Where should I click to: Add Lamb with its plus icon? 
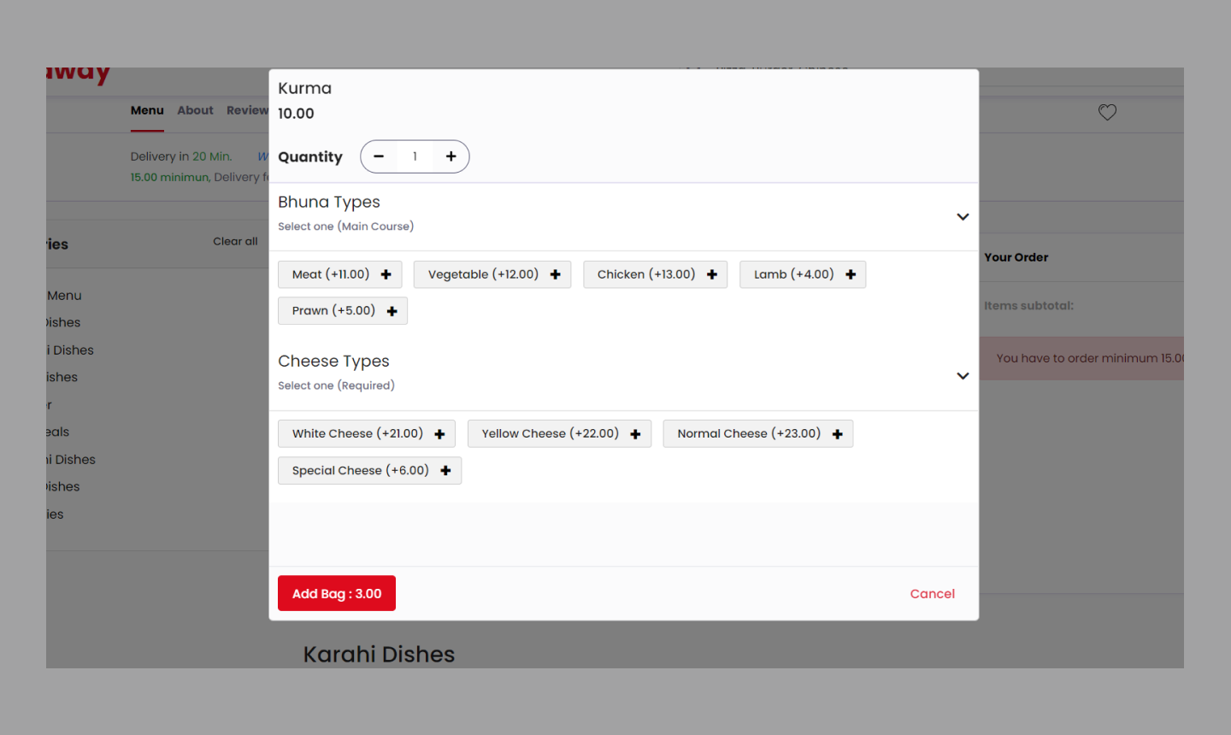tap(850, 275)
